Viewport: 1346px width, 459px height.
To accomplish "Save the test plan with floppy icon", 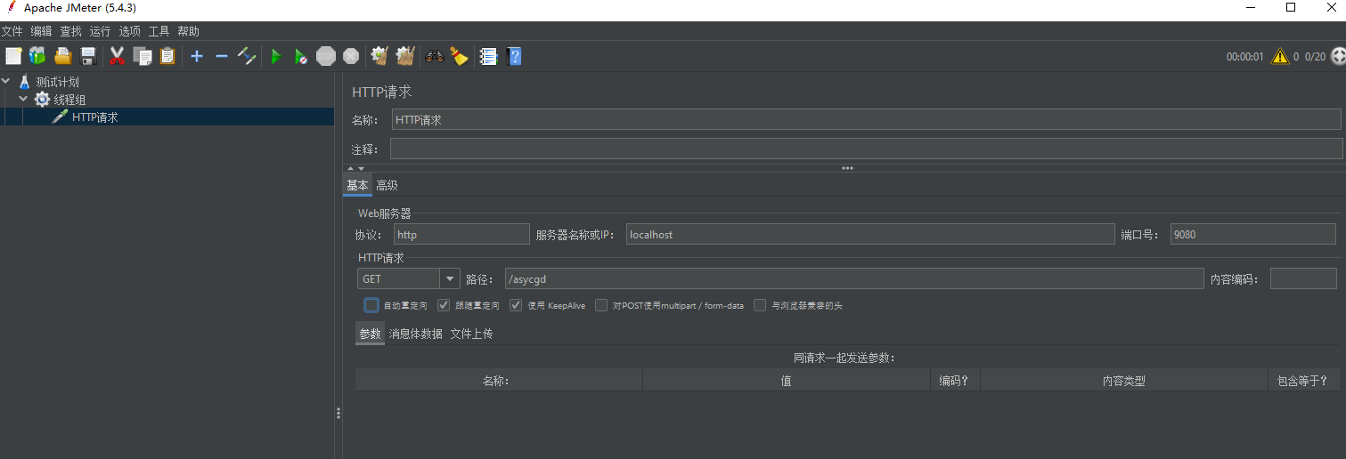I will pos(88,56).
